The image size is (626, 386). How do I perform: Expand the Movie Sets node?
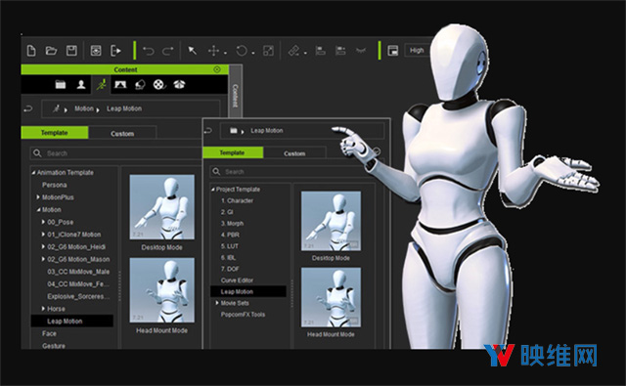point(217,303)
